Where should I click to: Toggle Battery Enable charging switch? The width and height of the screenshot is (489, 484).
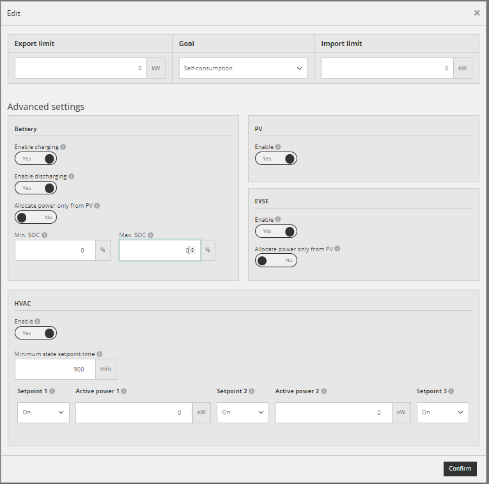click(x=36, y=159)
